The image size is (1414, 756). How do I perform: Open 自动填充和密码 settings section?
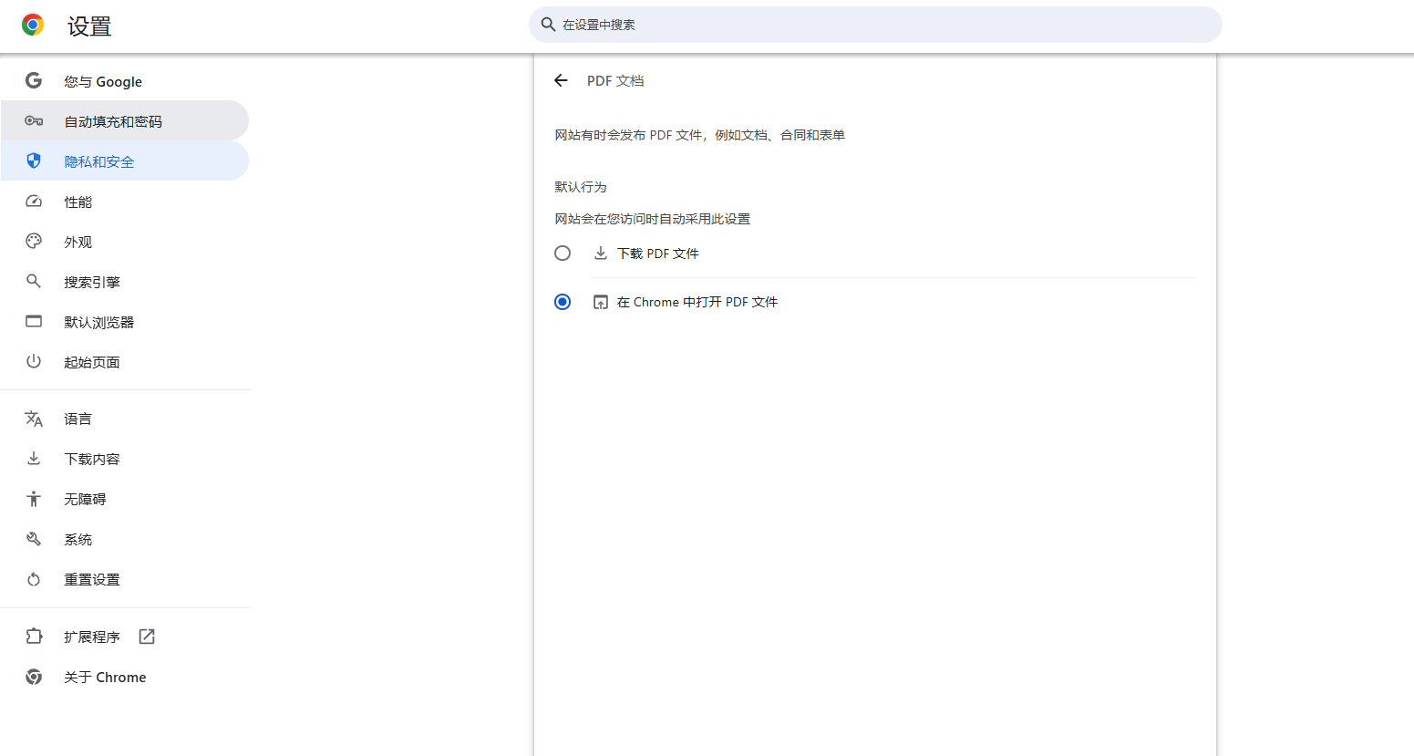pos(125,121)
